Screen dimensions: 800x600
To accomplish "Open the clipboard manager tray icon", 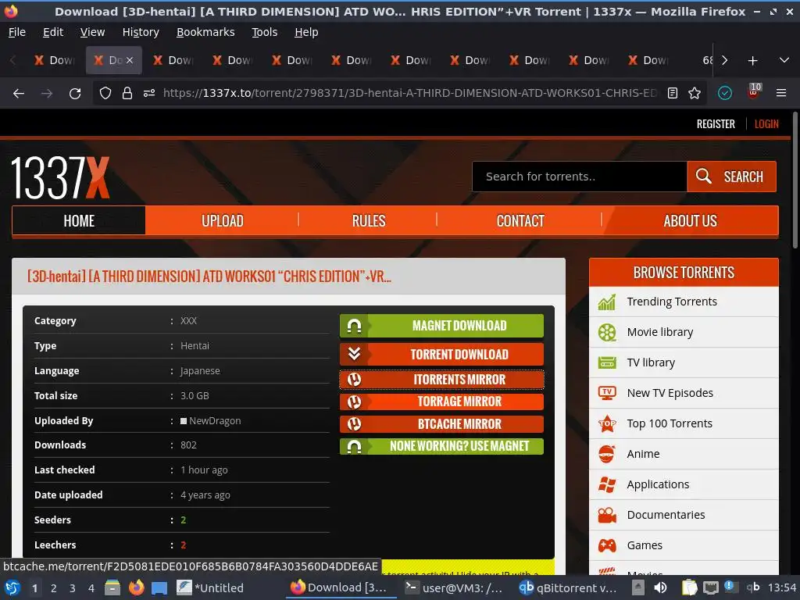I will 689,587.
